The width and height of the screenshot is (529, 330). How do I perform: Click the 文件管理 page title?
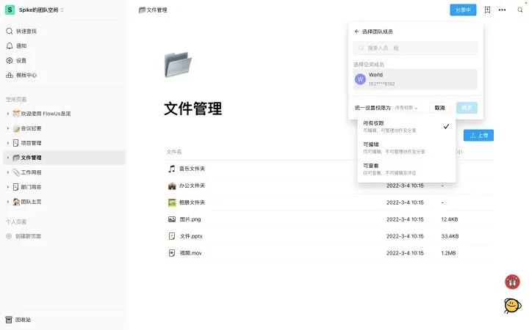(x=193, y=109)
